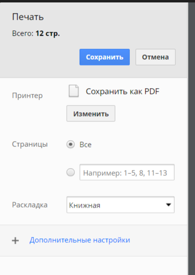Select the Все pages radio button
195x275 pixels.
tap(70, 144)
